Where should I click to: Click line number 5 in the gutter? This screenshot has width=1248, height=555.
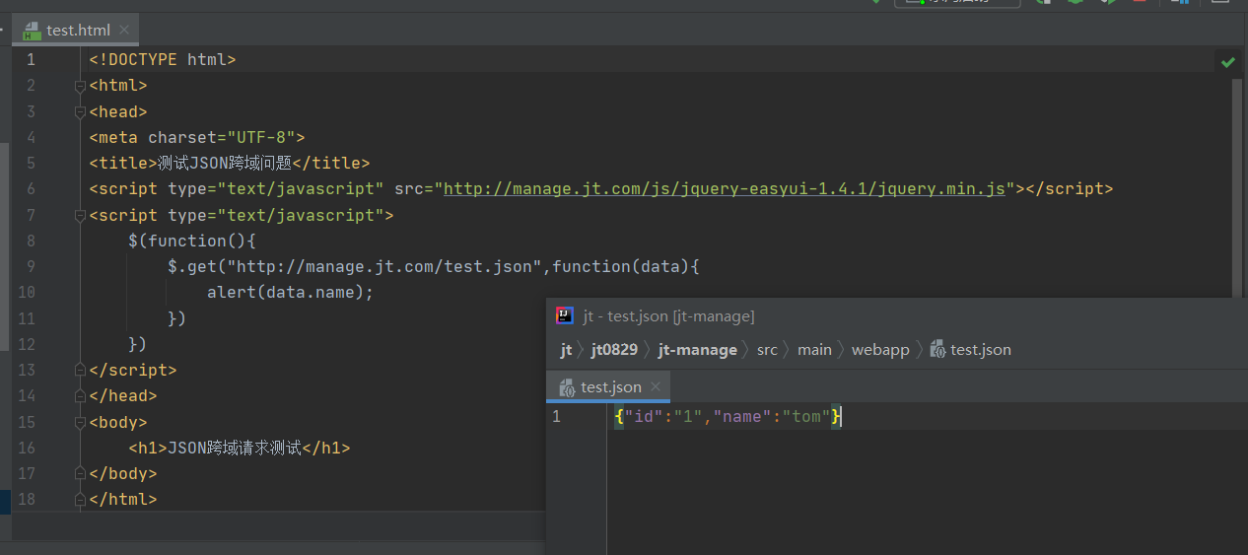(x=31, y=163)
